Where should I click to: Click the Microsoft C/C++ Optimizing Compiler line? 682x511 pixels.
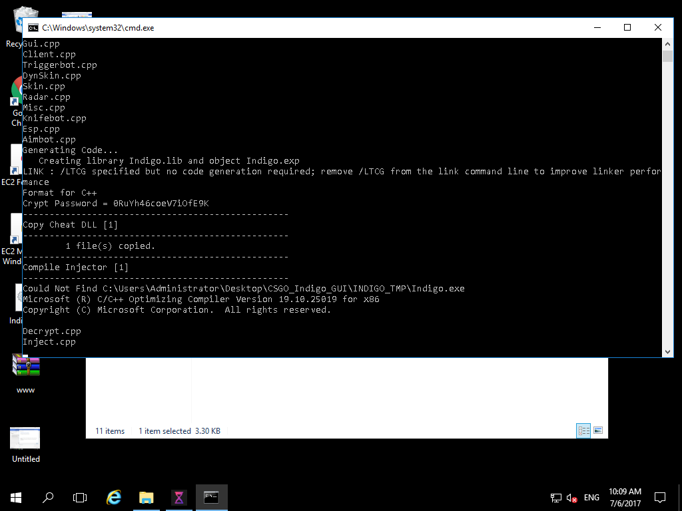[201, 299]
